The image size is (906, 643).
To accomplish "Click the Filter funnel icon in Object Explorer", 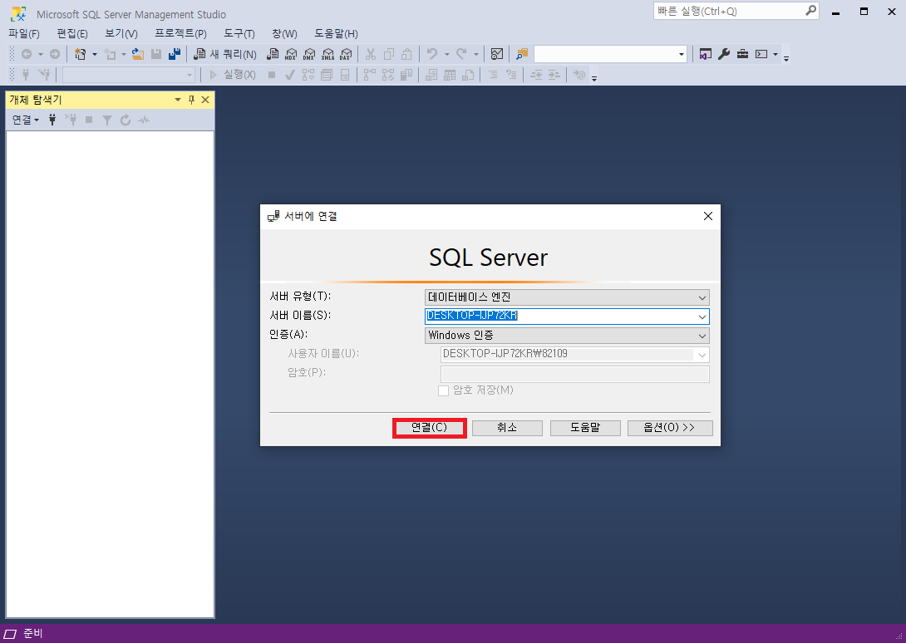I will [x=107, y=120].
